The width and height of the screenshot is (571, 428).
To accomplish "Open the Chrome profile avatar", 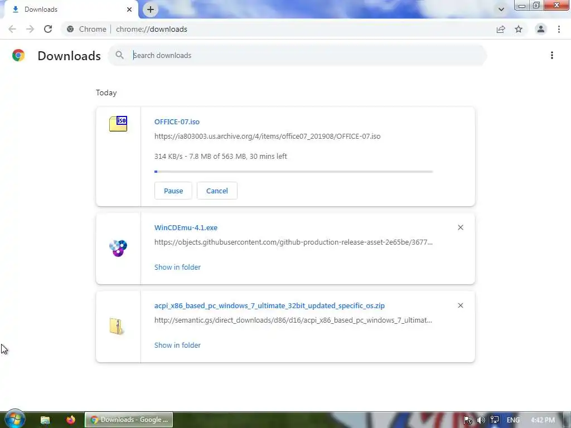I will tap(541, 29).
